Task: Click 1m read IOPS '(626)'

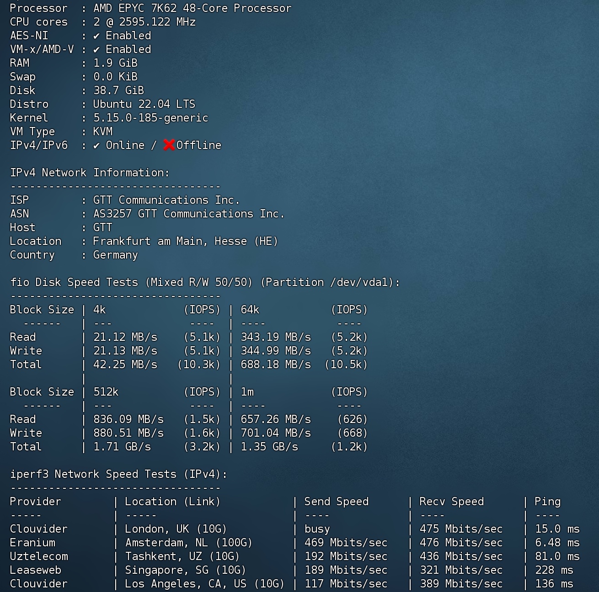Action: tap(353, 419)
